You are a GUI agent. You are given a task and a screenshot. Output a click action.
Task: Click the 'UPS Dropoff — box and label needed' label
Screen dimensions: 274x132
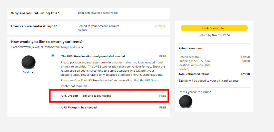pyautogui.click(x=86, y=96)
